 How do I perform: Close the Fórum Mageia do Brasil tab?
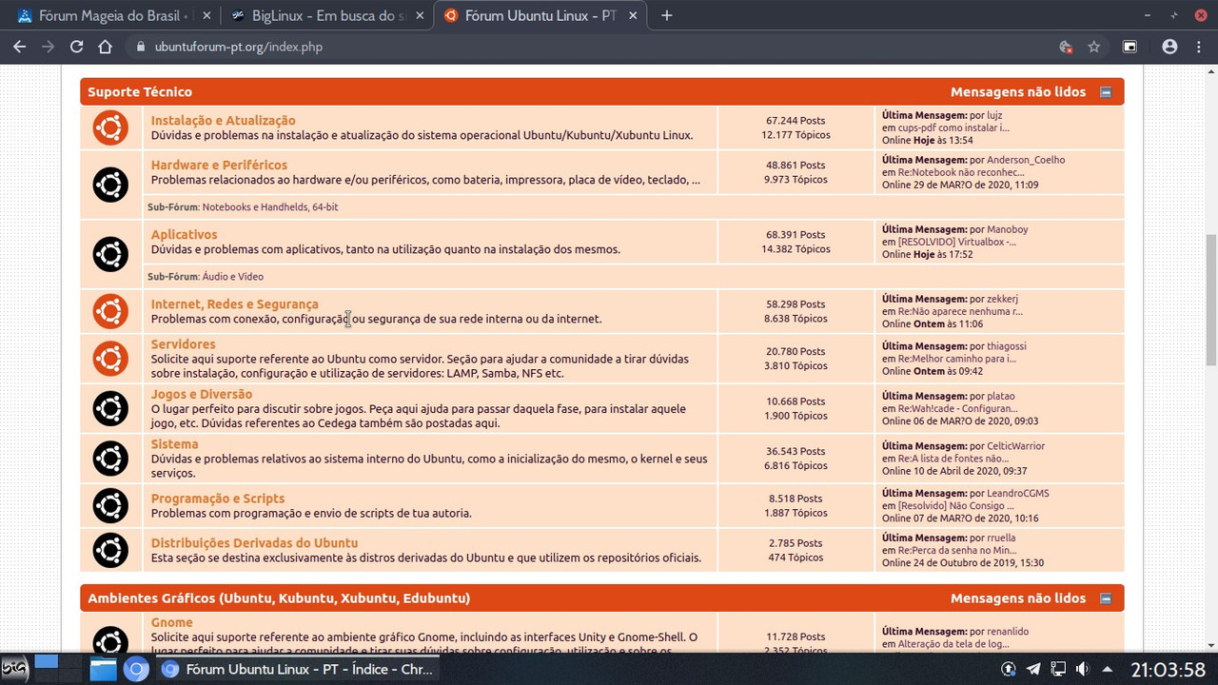click(x=206, y=15)
